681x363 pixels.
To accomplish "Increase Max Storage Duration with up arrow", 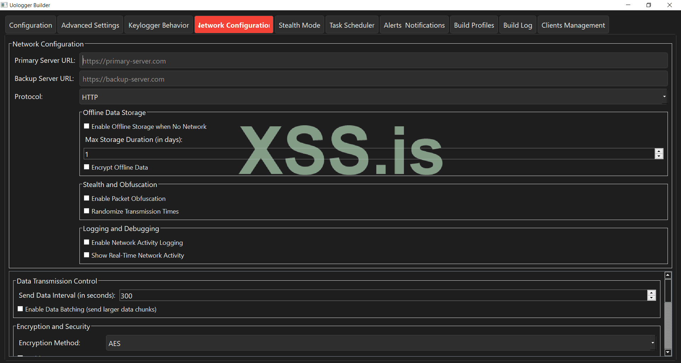I will click(x=659, y=151).
